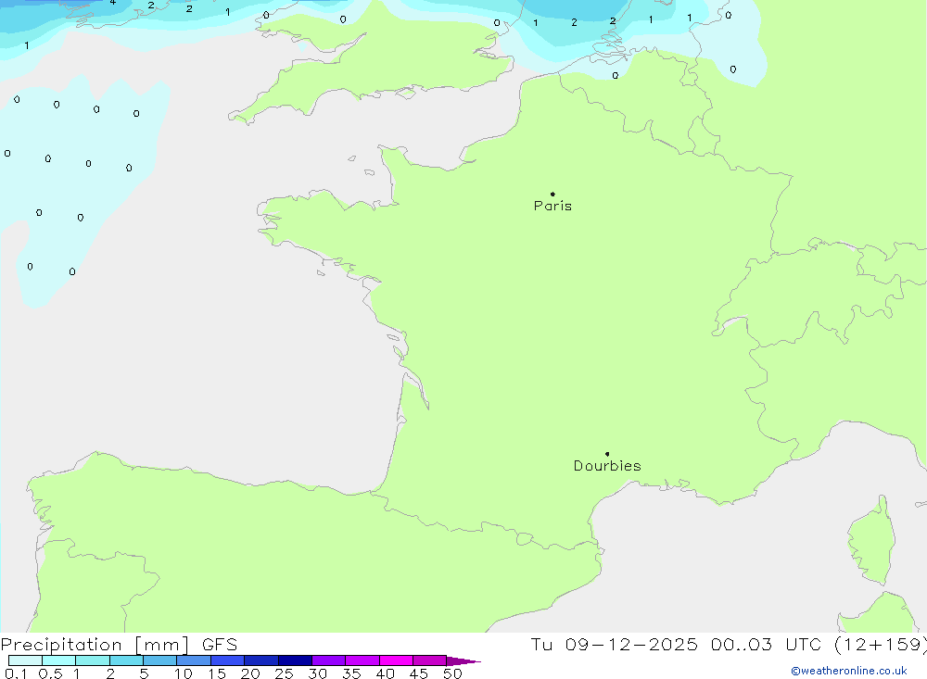Pick the legend swatch between 2 and 5
This screenshot has width=927, height=679.
126,660
